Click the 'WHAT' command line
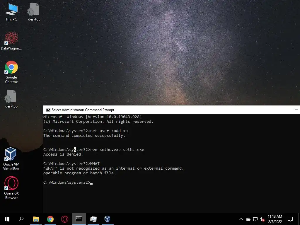 pyautogui.click(x=71, y=164)
